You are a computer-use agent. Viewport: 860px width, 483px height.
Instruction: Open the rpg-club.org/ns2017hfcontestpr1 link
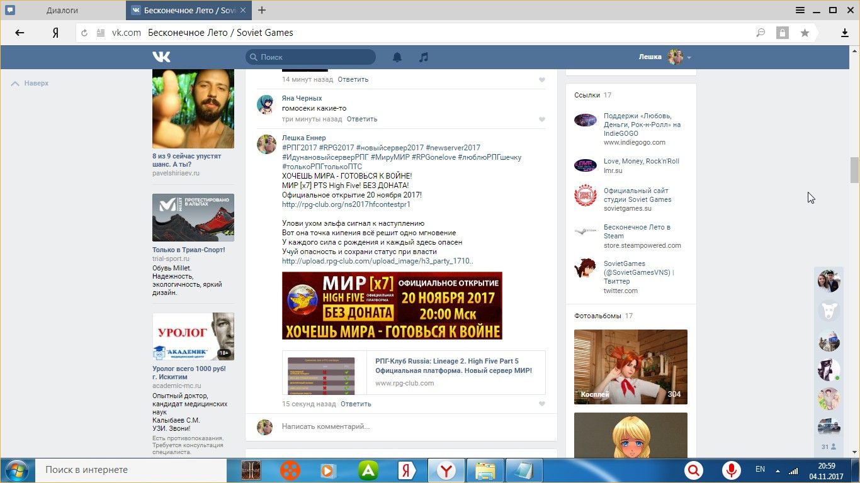tap(346, 204)
